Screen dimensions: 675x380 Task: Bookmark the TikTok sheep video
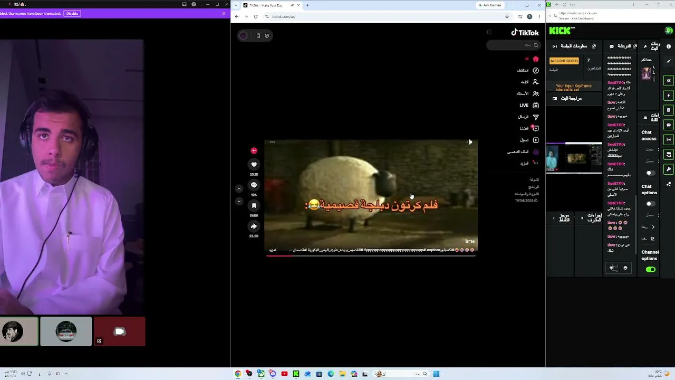254,206
